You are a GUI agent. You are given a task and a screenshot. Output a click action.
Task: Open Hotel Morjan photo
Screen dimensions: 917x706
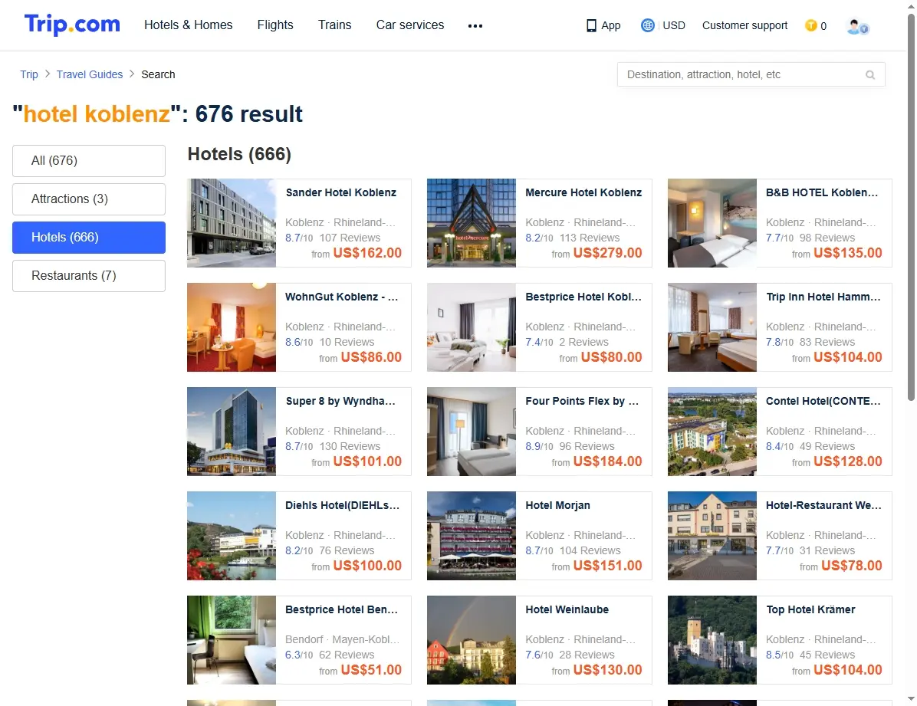pyautogui.click(x=472, y=536)
